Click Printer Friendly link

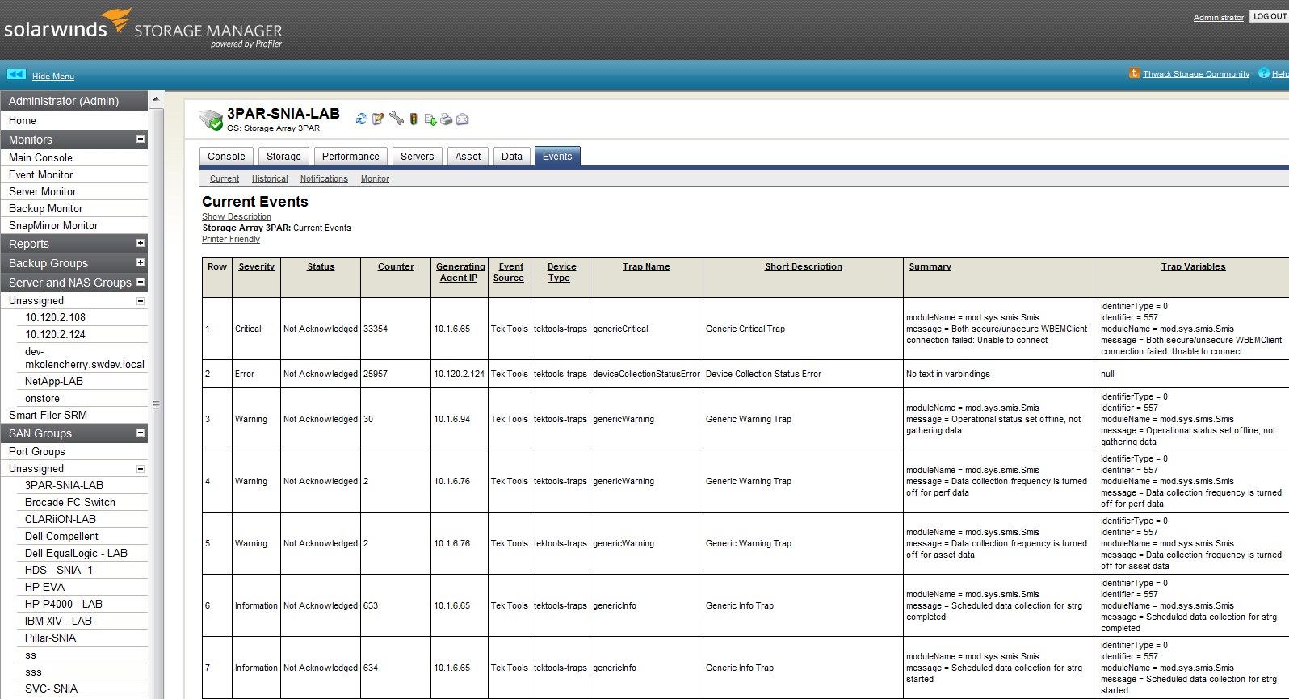coord(231,239)
